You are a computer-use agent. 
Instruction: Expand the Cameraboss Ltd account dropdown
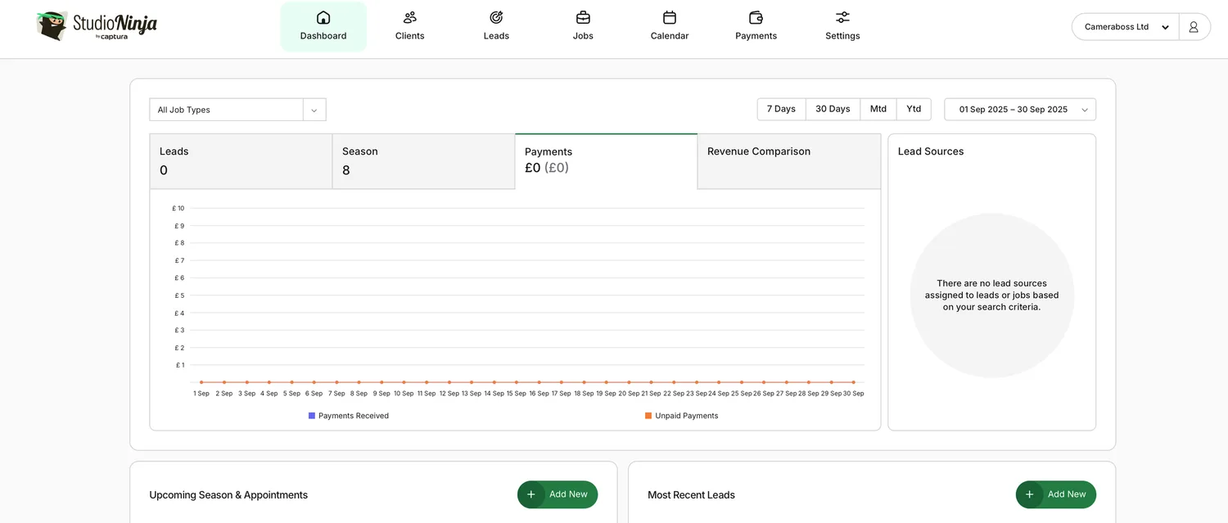click(x=1126, y=27)
